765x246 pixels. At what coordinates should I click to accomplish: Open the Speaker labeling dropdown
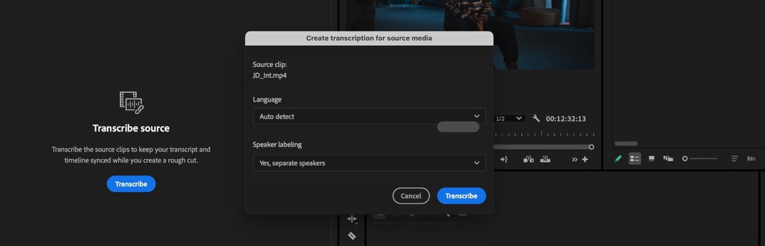point(369,163)
